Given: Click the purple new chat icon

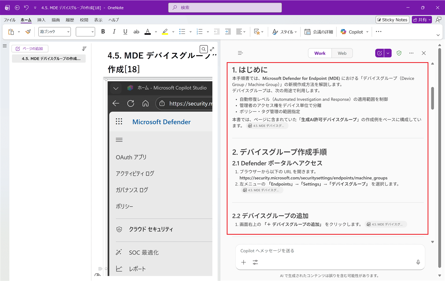Looking at the screenshot, I should [x=379, y=53].
